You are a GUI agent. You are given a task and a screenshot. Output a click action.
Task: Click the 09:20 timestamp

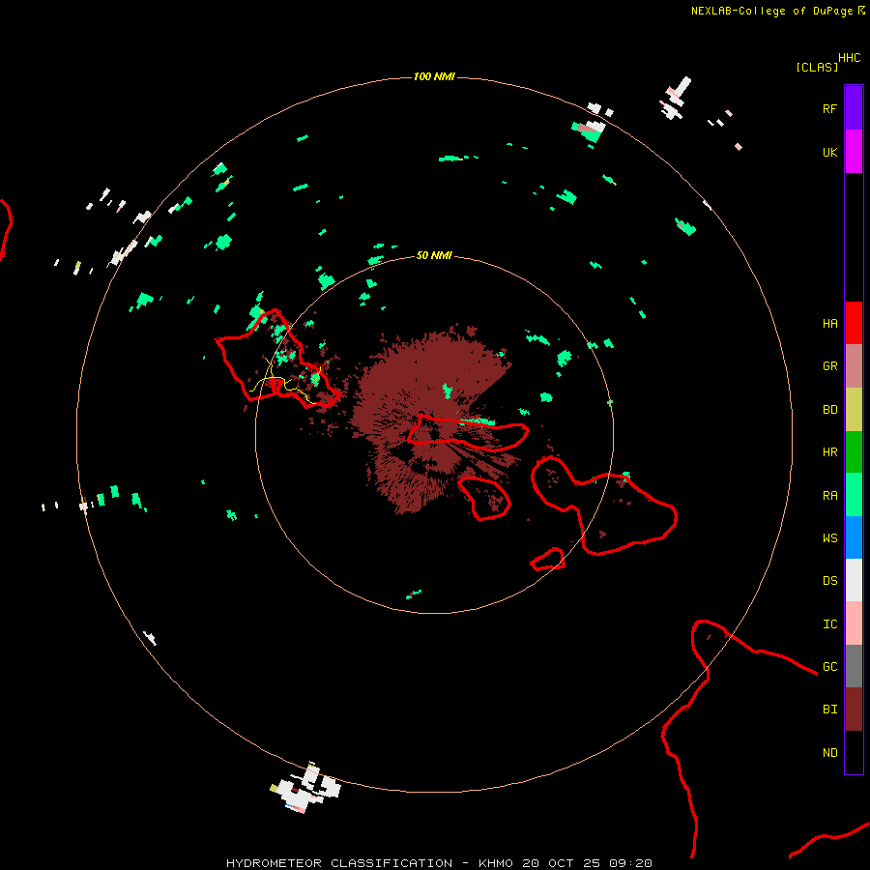tap(630, 863)
